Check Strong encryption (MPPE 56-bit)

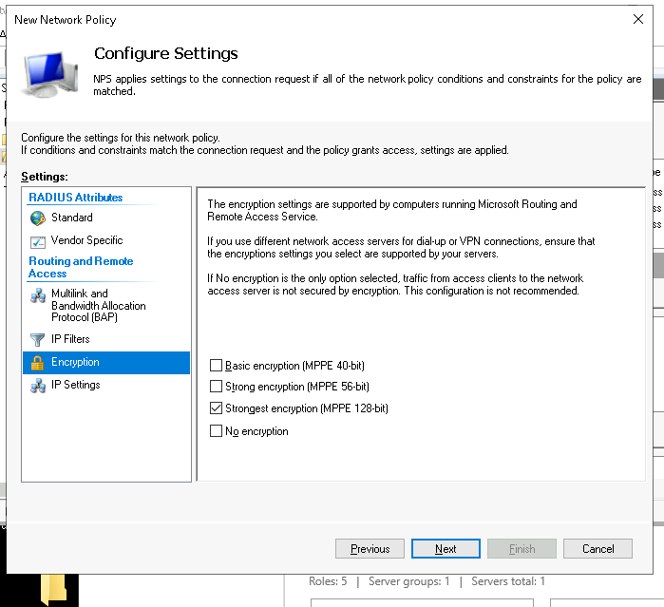[216, 387]
